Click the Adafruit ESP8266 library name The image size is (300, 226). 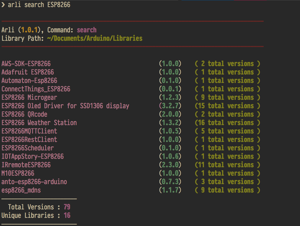click(28, 72)
